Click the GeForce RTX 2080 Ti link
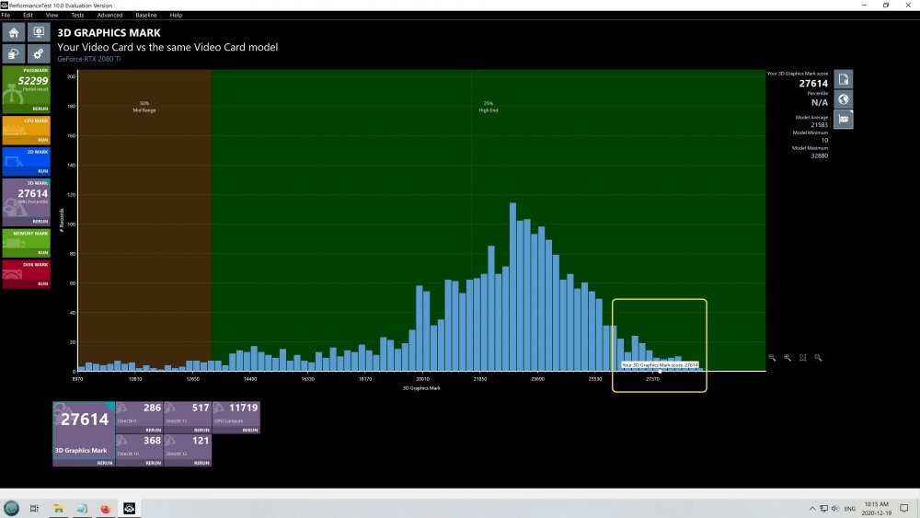The height and width of the screenshot is (518, 920). tap(88, 59)
